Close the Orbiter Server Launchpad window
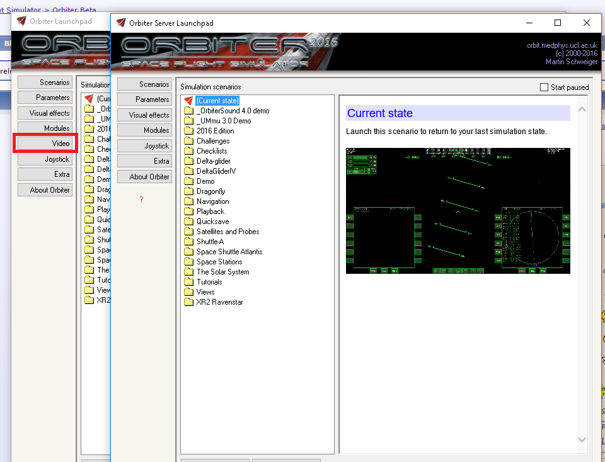The image size is (605, 462). tap(587, 23)
